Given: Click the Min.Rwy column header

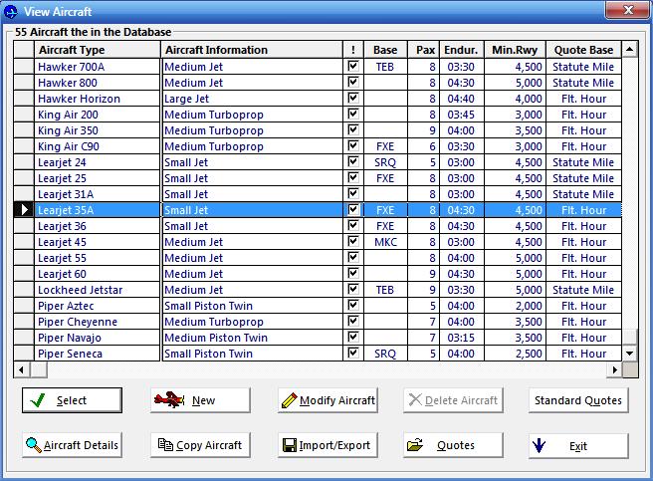Looking at the screenshot, I should [x=515, y=50].
